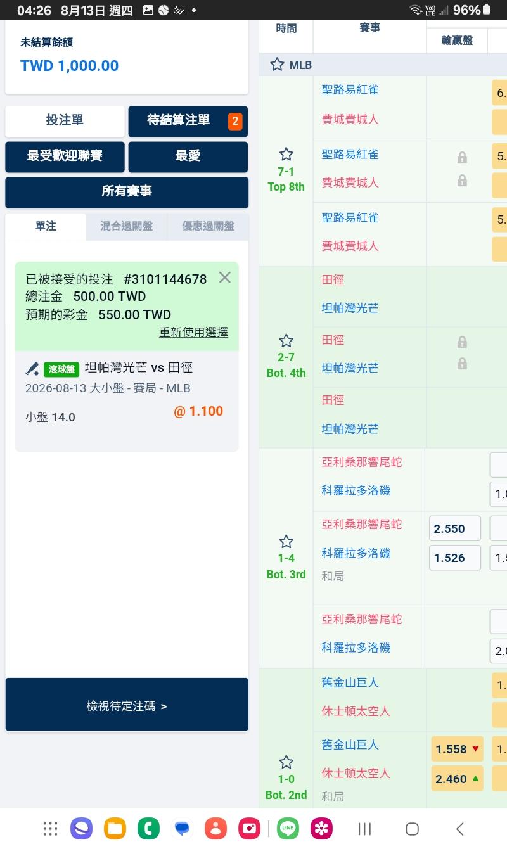Tap the picture notification icon in status bar
507x849 pixels.
point(148,10)
